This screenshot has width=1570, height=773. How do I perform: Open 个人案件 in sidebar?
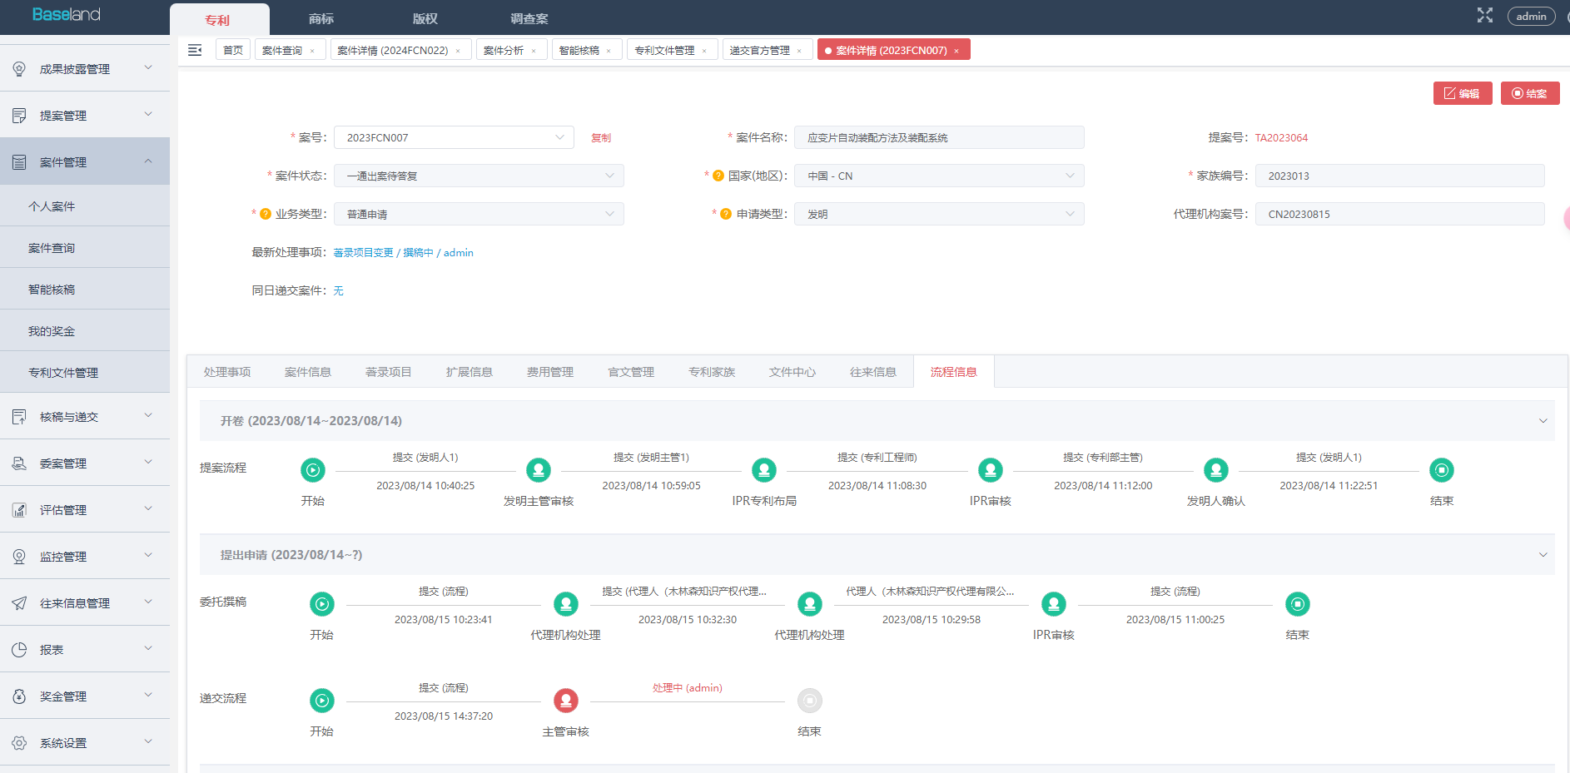point(85,206)
